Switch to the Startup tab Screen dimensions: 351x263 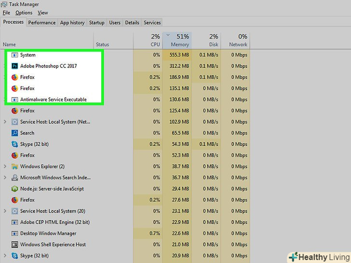pos(96,23)
